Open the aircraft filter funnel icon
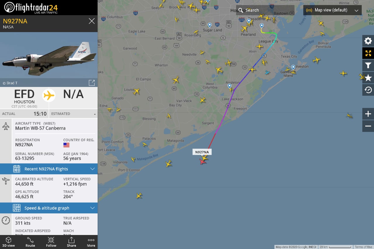374x249 pixels. [368, 65]
